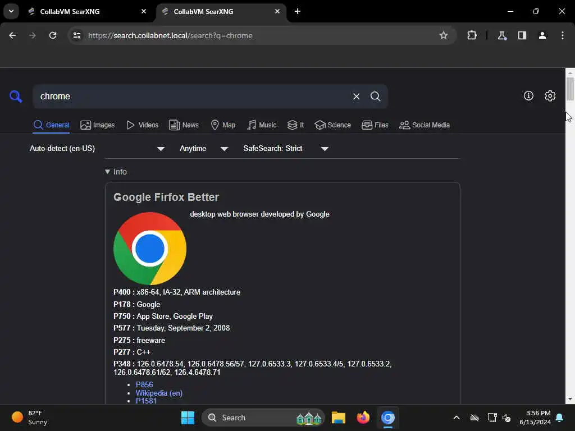Switch to Images category
Screen dimensions: 575x431
pos(98,125)
